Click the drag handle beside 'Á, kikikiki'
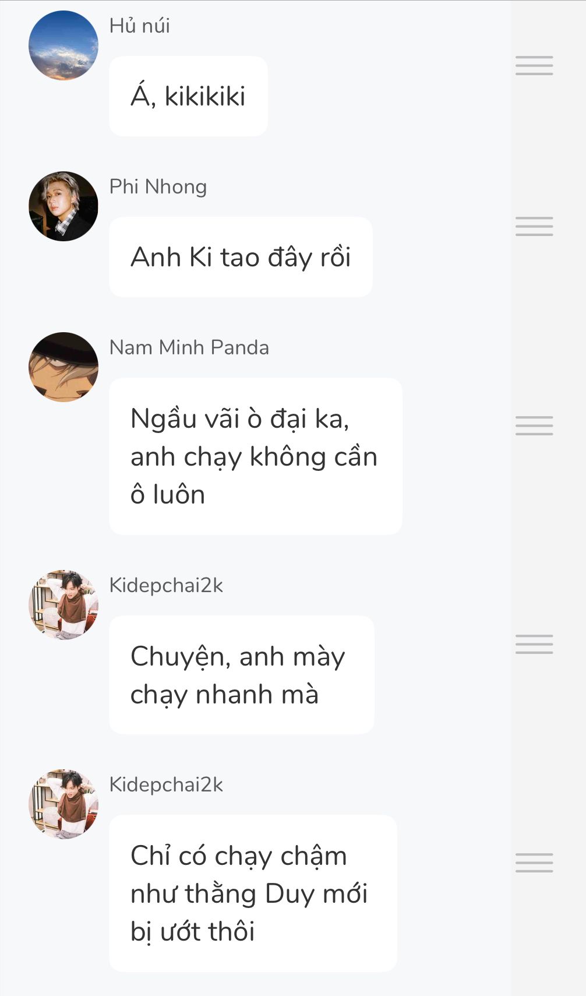Viewport: 586px width, 996px height. [534, 66]
